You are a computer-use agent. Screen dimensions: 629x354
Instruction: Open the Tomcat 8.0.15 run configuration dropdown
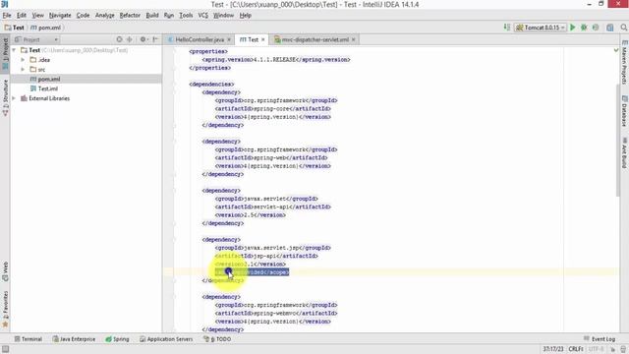(x=541, y=28)
